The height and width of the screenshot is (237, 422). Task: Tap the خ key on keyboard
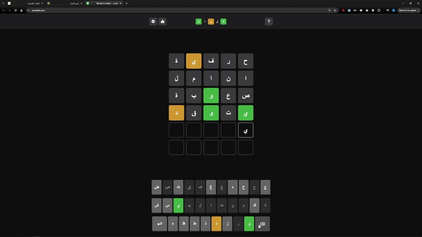click(244, 187)
